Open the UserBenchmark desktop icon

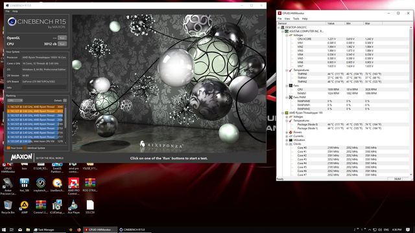tap(57, 184)
